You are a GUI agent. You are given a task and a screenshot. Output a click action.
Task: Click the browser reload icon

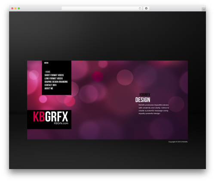(x=140, y=8)
